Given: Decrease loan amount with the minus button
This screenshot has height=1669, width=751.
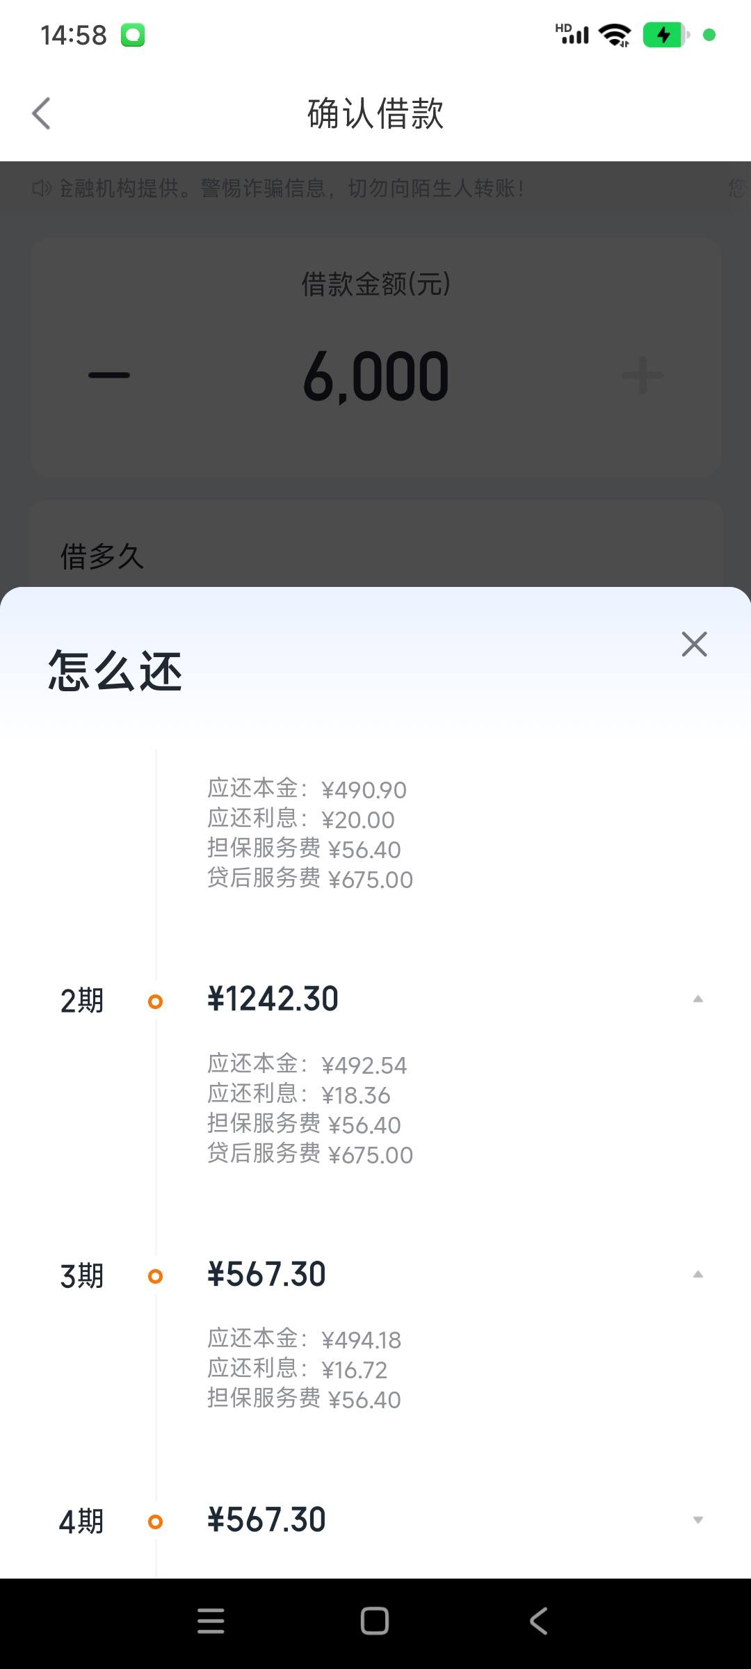Looking at the screenshot, I should click(x=109, y=375).
